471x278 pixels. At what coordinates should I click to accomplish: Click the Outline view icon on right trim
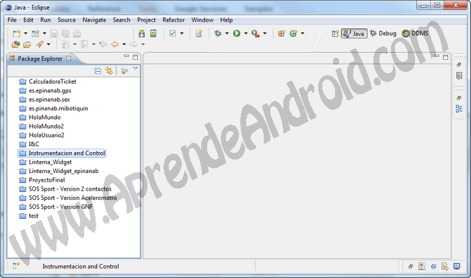point(459,109)
